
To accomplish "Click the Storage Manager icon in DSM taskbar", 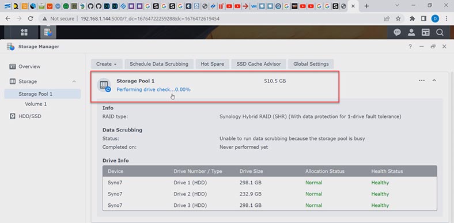I will pyautogui.click(x=48, y=32).
